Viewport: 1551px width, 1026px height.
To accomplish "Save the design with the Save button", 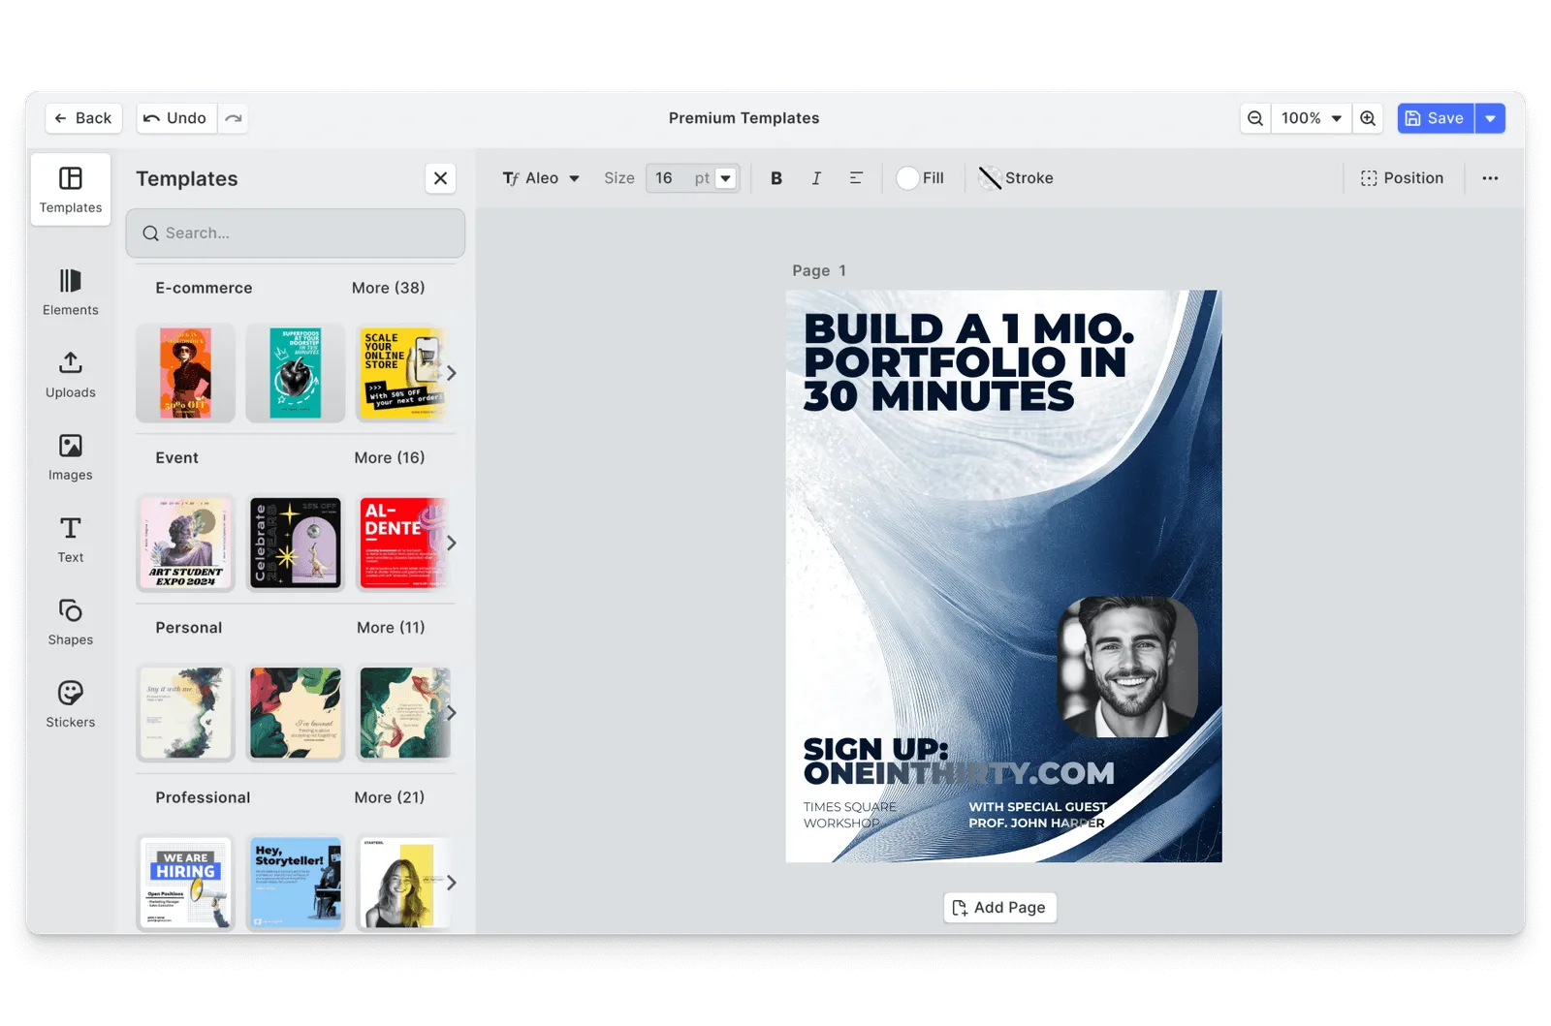I will [1436, 118].
